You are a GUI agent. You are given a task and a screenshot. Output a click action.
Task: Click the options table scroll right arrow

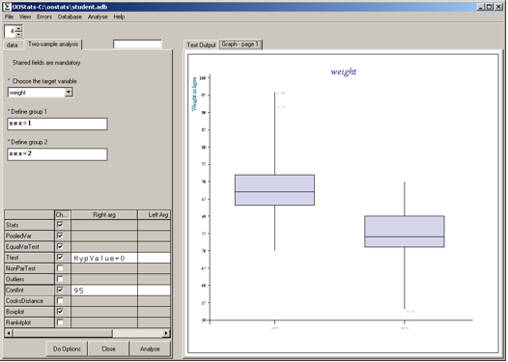166,333
